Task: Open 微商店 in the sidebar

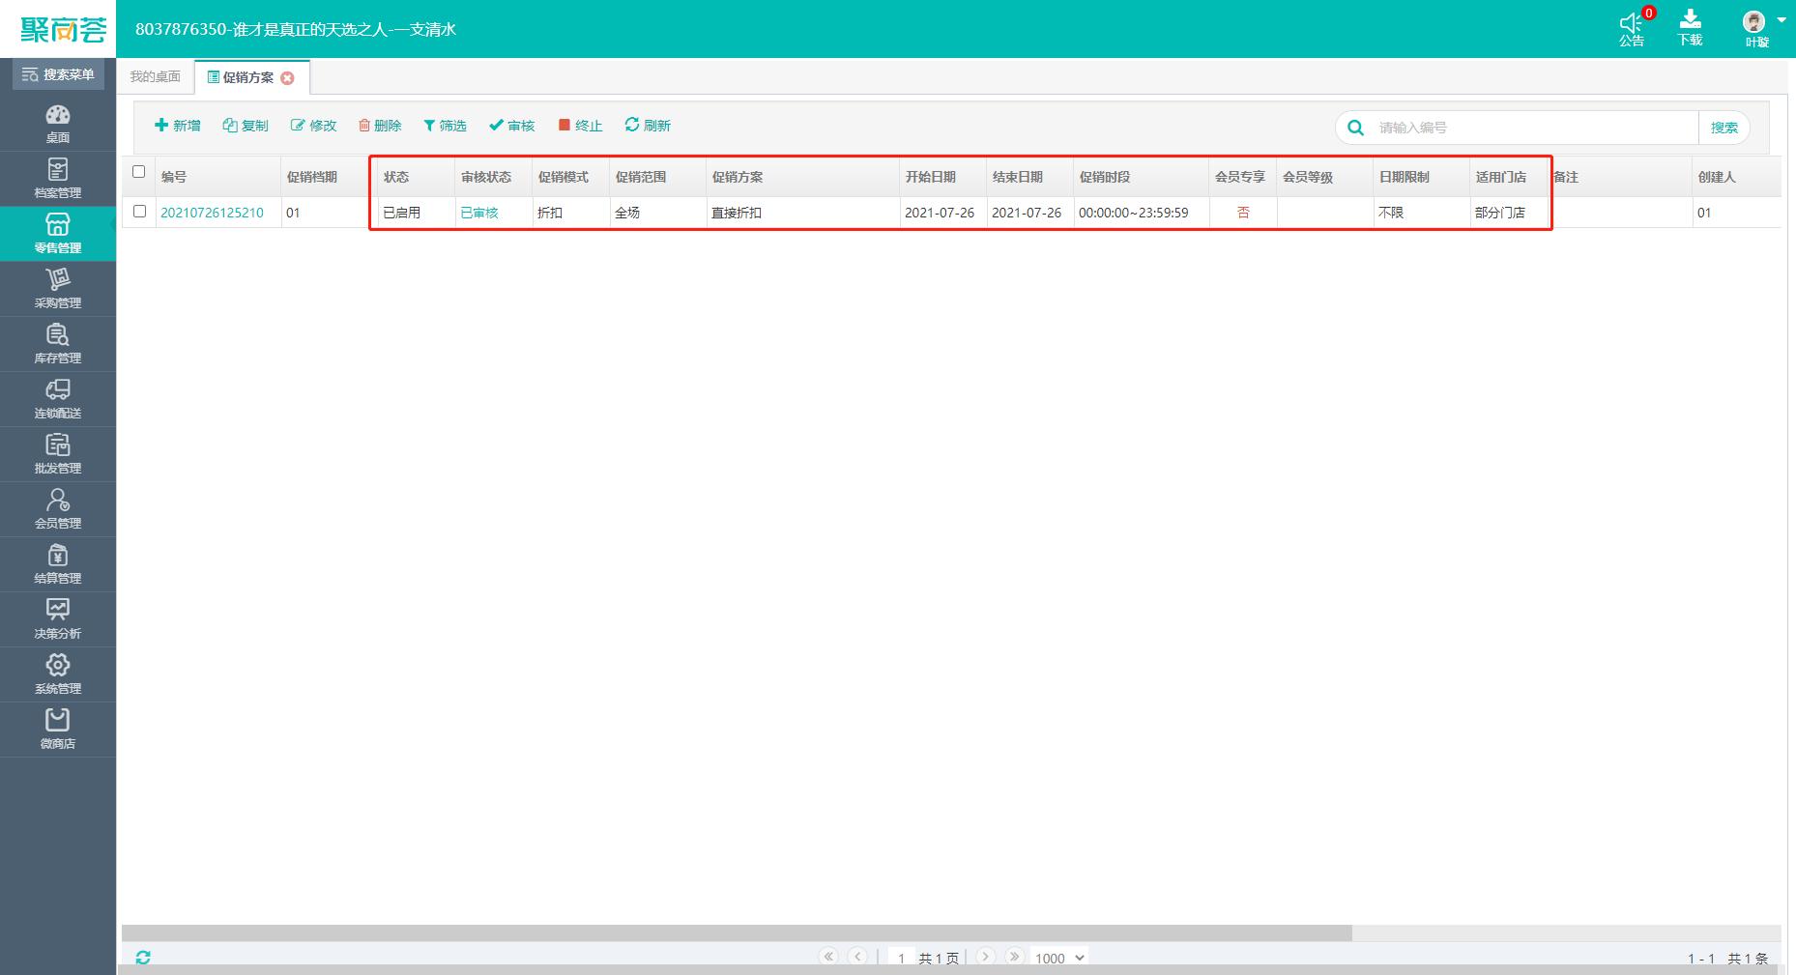Action: 58,730
